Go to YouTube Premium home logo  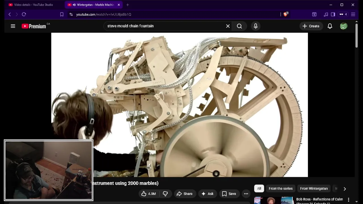pyautogui.click(x=34, y=26)
